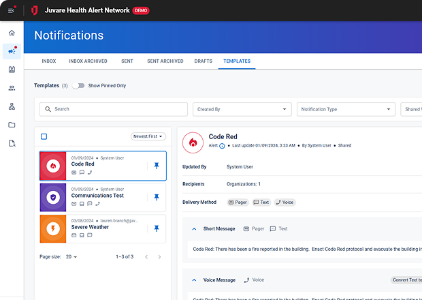The height and width of the screenshot is (300, 422).
Task: Expand the sidebar menu toggle
Action: 12,10
